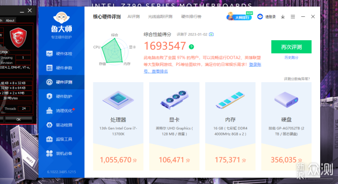
Task: Open the 大师排行 trophy badge
Action: point(239,16)
